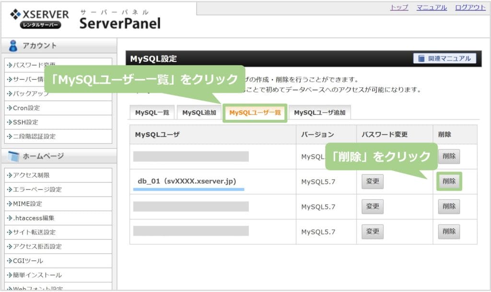The height and width of the screenshot is (292, 491).
Task: Click the account person icon
Action: pos(13,46)
